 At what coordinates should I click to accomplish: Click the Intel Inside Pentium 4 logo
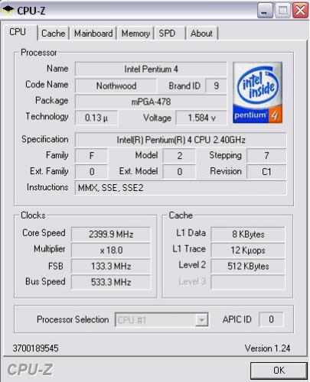click(257, 92)
